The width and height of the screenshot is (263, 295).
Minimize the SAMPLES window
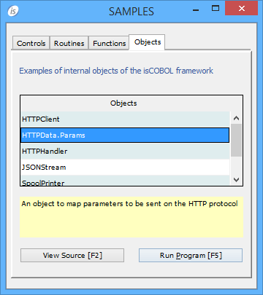pyautogui.click(x=196, y=10)
